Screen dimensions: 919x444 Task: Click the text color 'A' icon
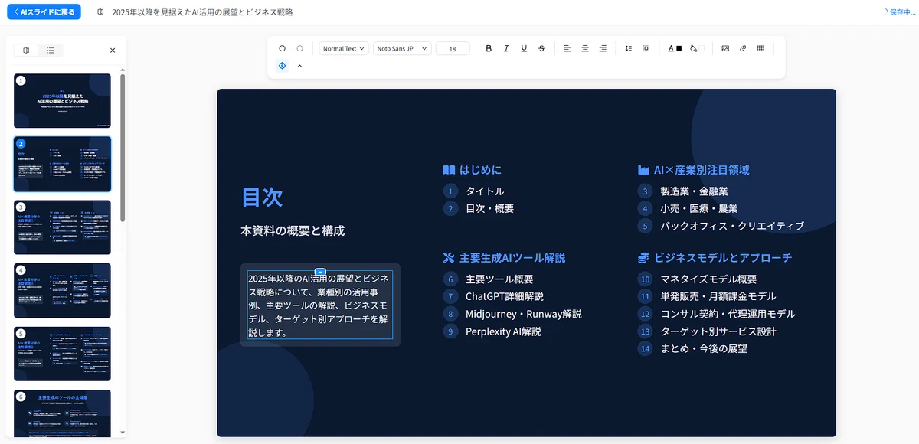click(671, 48)
